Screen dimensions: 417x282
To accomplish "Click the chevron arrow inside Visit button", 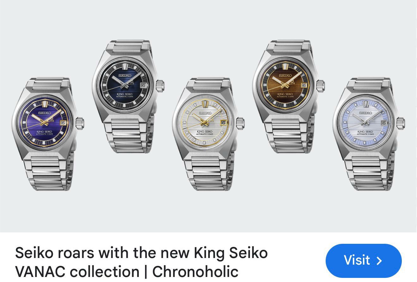I will coord(379,261).
